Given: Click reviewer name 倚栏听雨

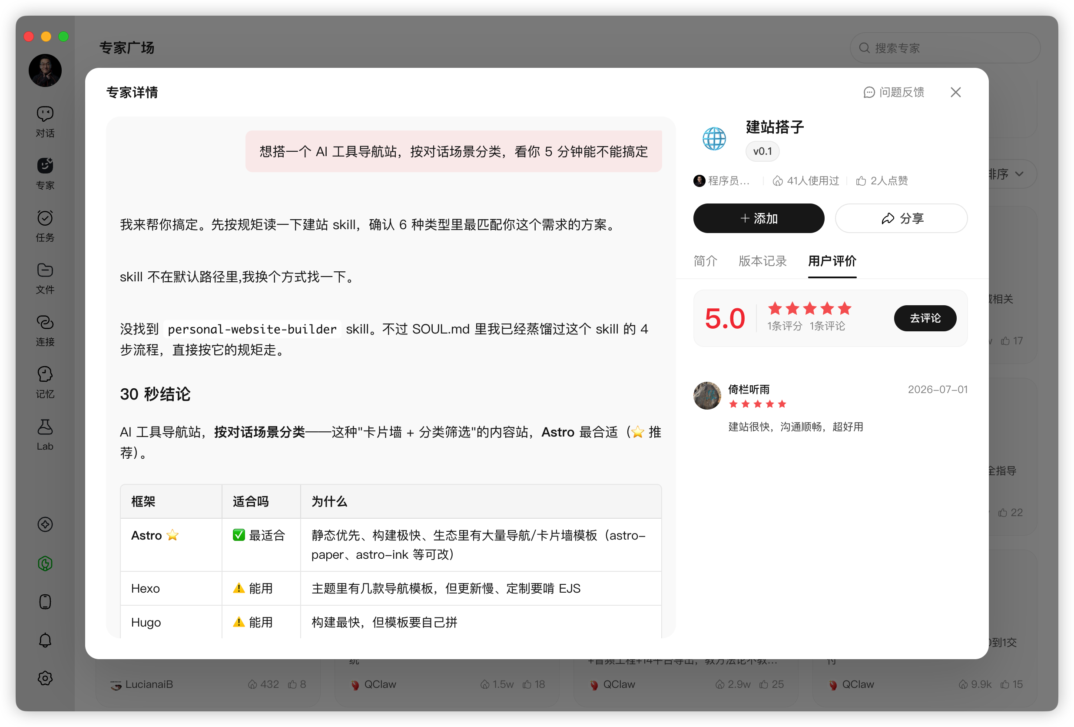Looking at the screenshot, I should point(749,390).
